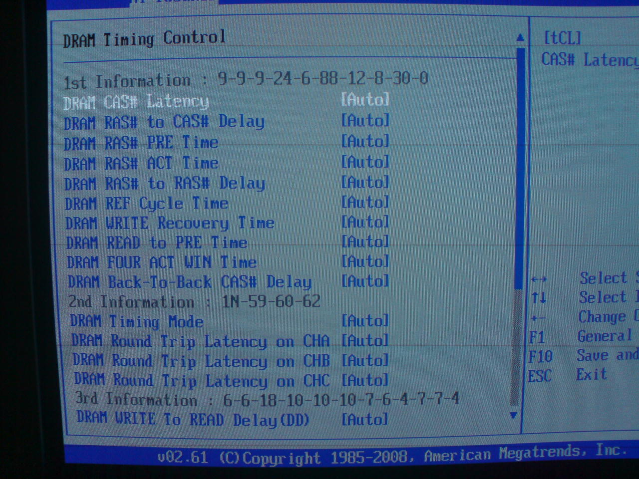
Task: Select the DRAM CAS# Latency setting
Action: (x=136, y=102)
